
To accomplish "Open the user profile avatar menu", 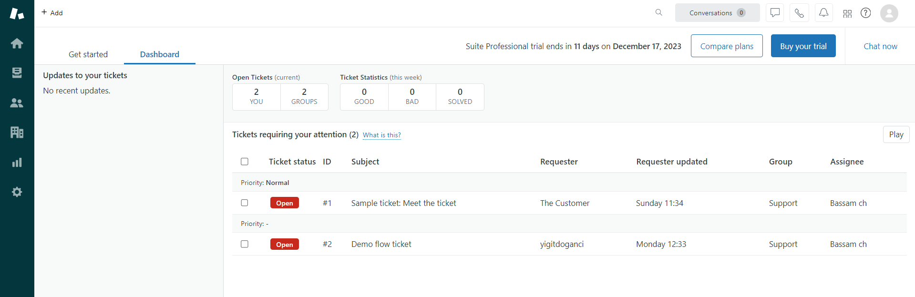I will 889,13.
